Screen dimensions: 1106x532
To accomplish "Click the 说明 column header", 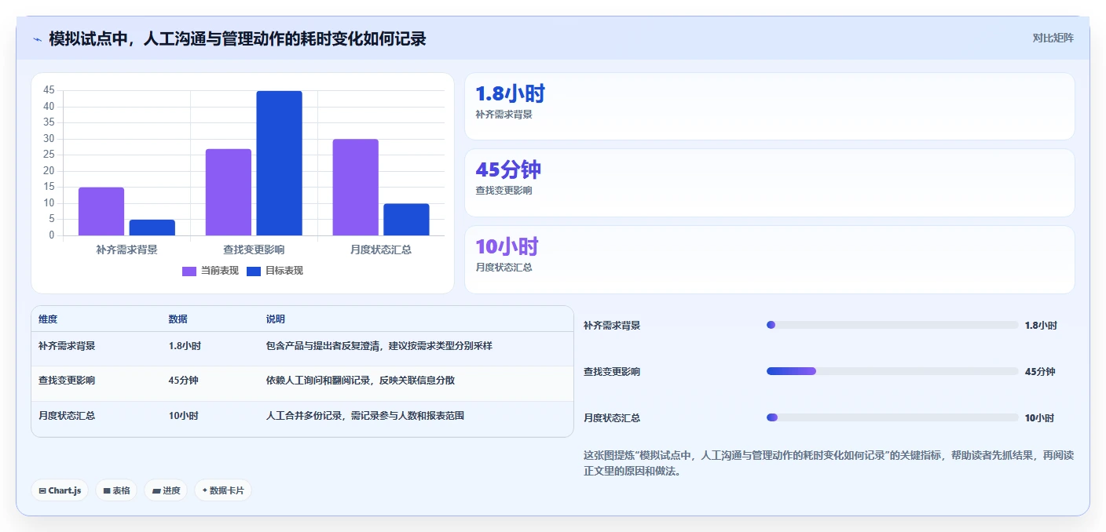I will 276,319.
